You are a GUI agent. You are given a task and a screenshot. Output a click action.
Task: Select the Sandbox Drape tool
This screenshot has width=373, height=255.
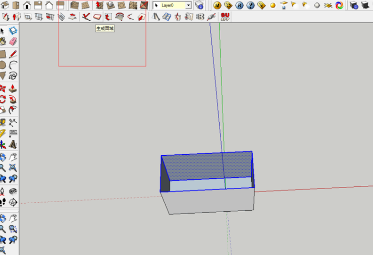click(x=122, y=5)
